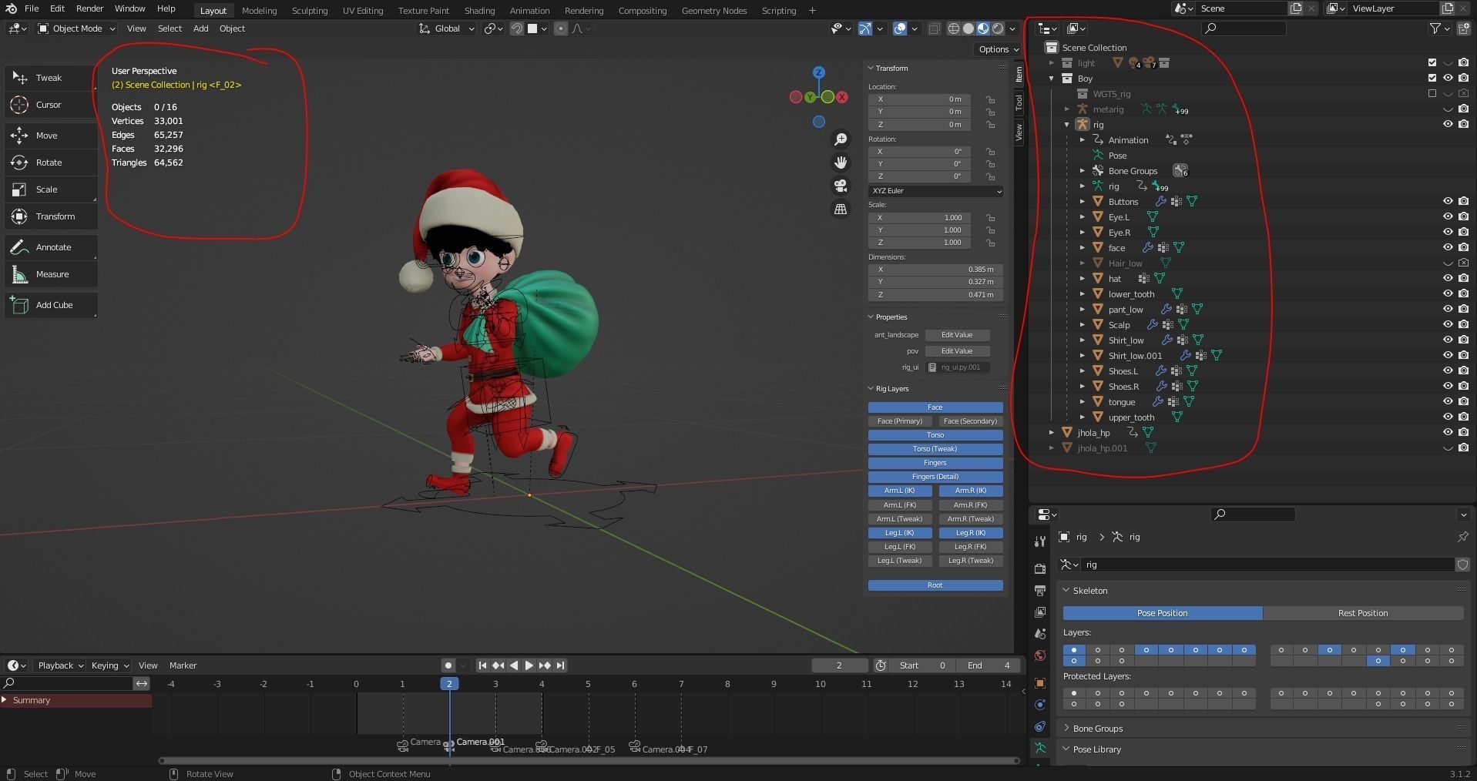
Task: Click the viewport zoom magnifier gizmo
Action: [x=841, y=139]
